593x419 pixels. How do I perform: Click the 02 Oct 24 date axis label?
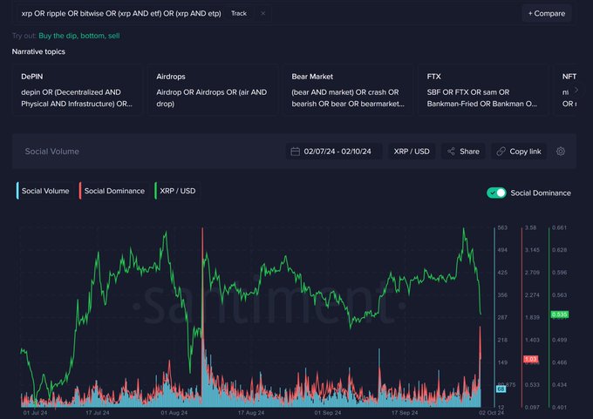click(491, 413)
